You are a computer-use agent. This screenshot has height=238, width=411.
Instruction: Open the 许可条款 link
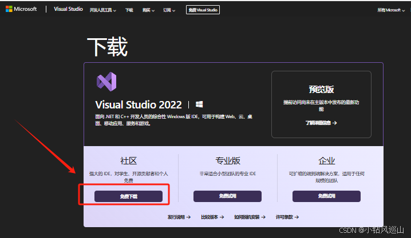point(287,217)
